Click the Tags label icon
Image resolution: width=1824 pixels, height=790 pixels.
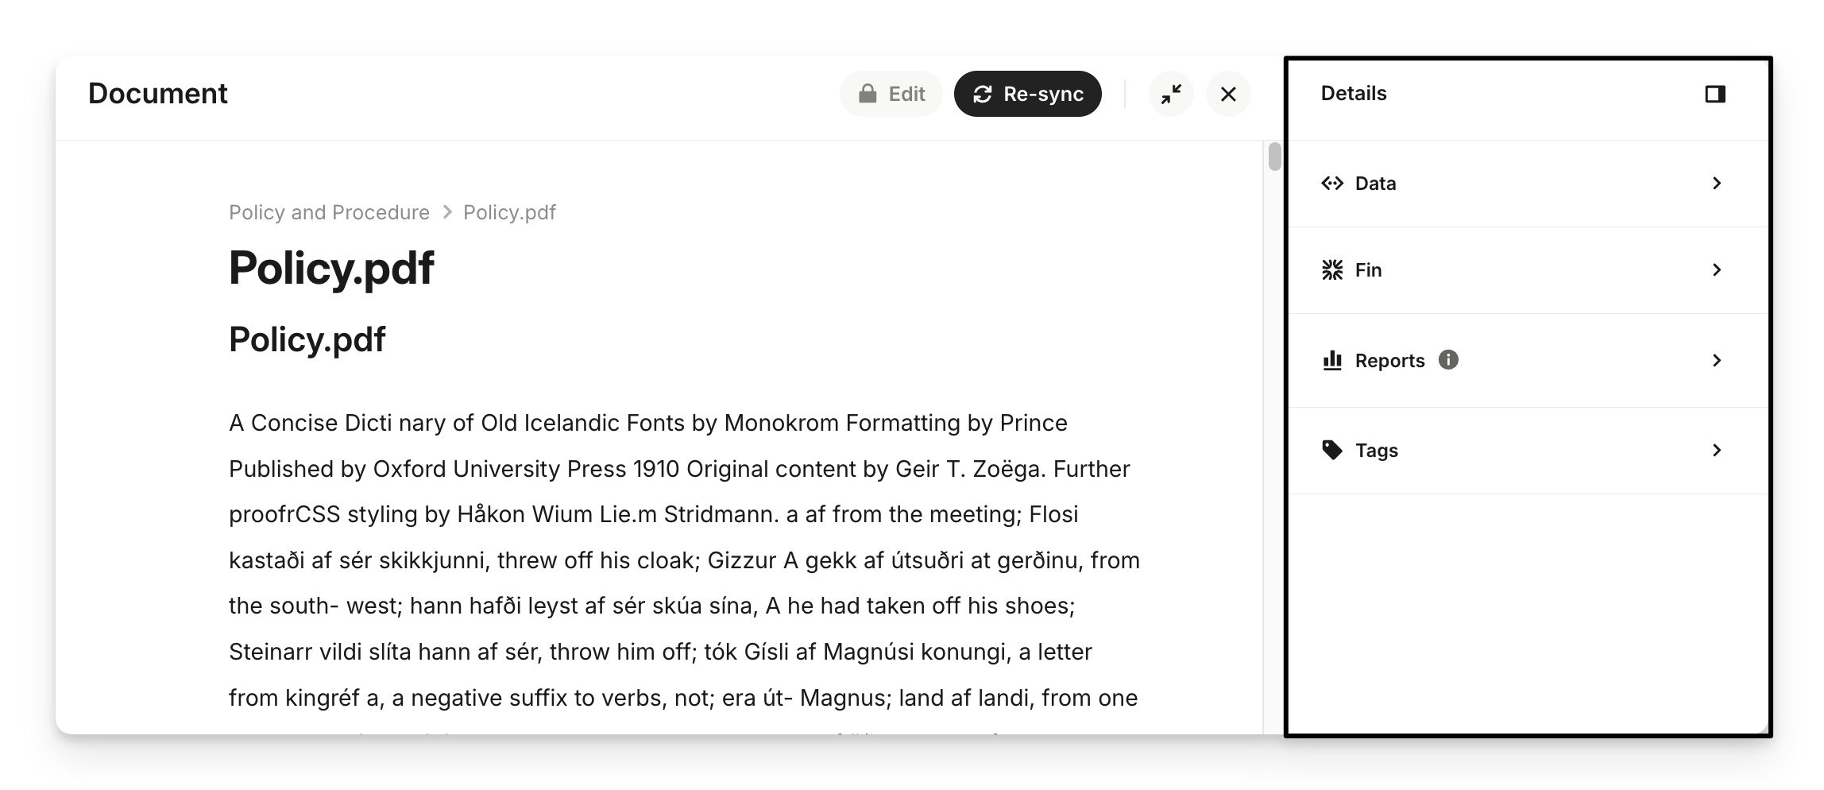coord(1332,451)
